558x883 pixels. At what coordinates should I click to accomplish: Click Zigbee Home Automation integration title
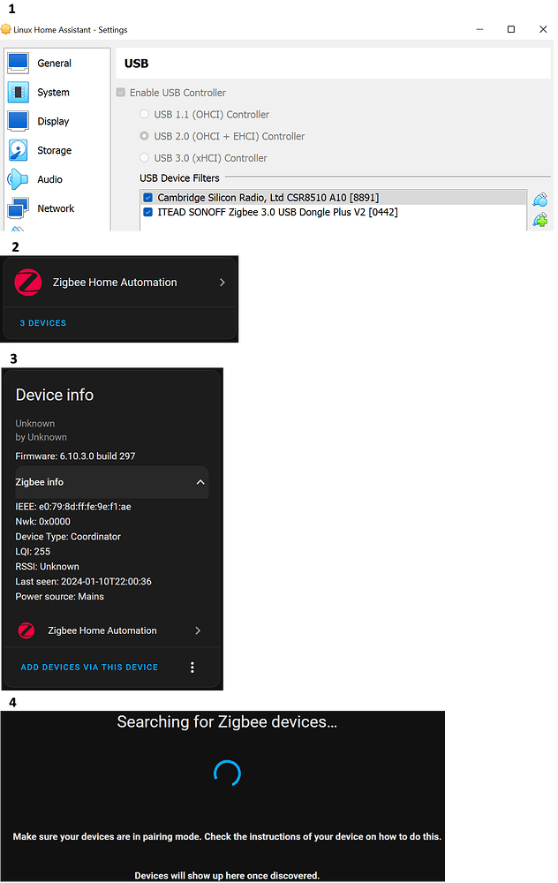click(115, 283)
